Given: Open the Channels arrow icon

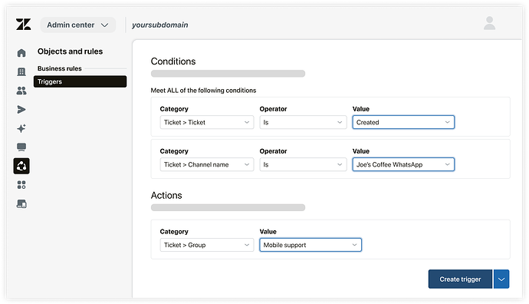Looking at the screenshot, I should [21, 110].
